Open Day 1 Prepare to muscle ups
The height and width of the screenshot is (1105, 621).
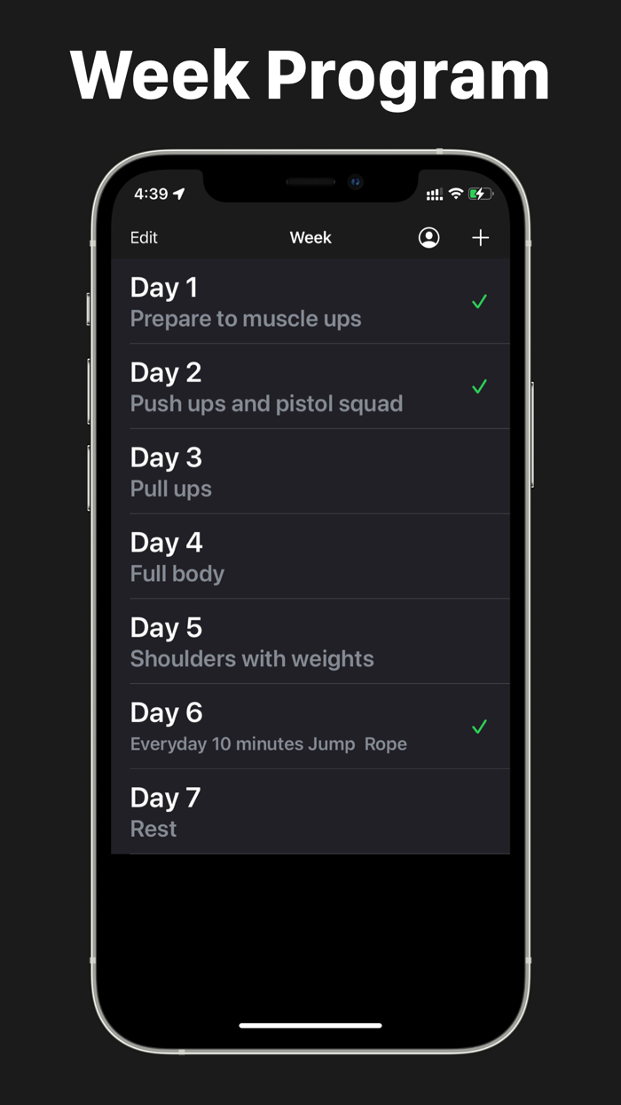pos(266,301)
